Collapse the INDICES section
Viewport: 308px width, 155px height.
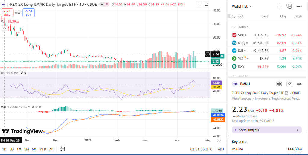[x=234, y=27]
